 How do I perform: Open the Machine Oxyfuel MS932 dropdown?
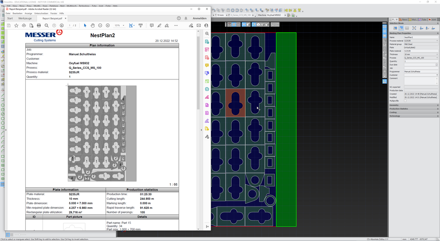tap(285, 15)
